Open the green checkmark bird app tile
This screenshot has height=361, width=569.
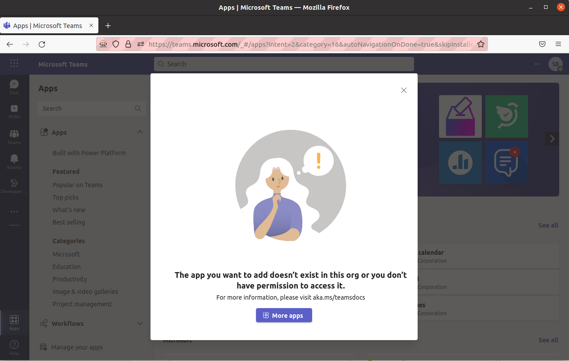click(507, 116)
